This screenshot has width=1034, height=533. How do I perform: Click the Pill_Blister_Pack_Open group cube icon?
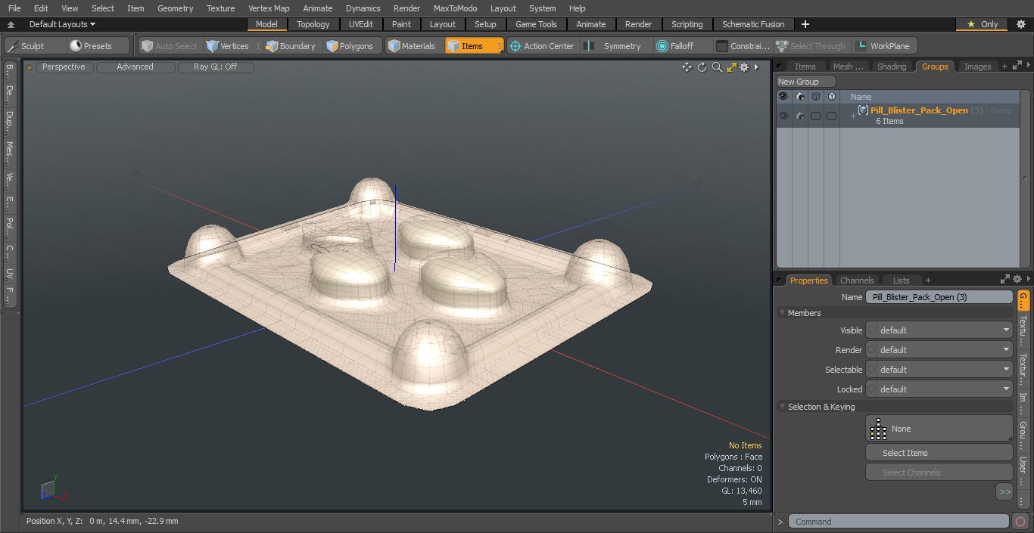(863, 110)
